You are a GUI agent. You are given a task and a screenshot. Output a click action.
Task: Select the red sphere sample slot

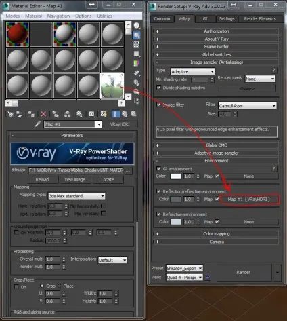(18, 34)
